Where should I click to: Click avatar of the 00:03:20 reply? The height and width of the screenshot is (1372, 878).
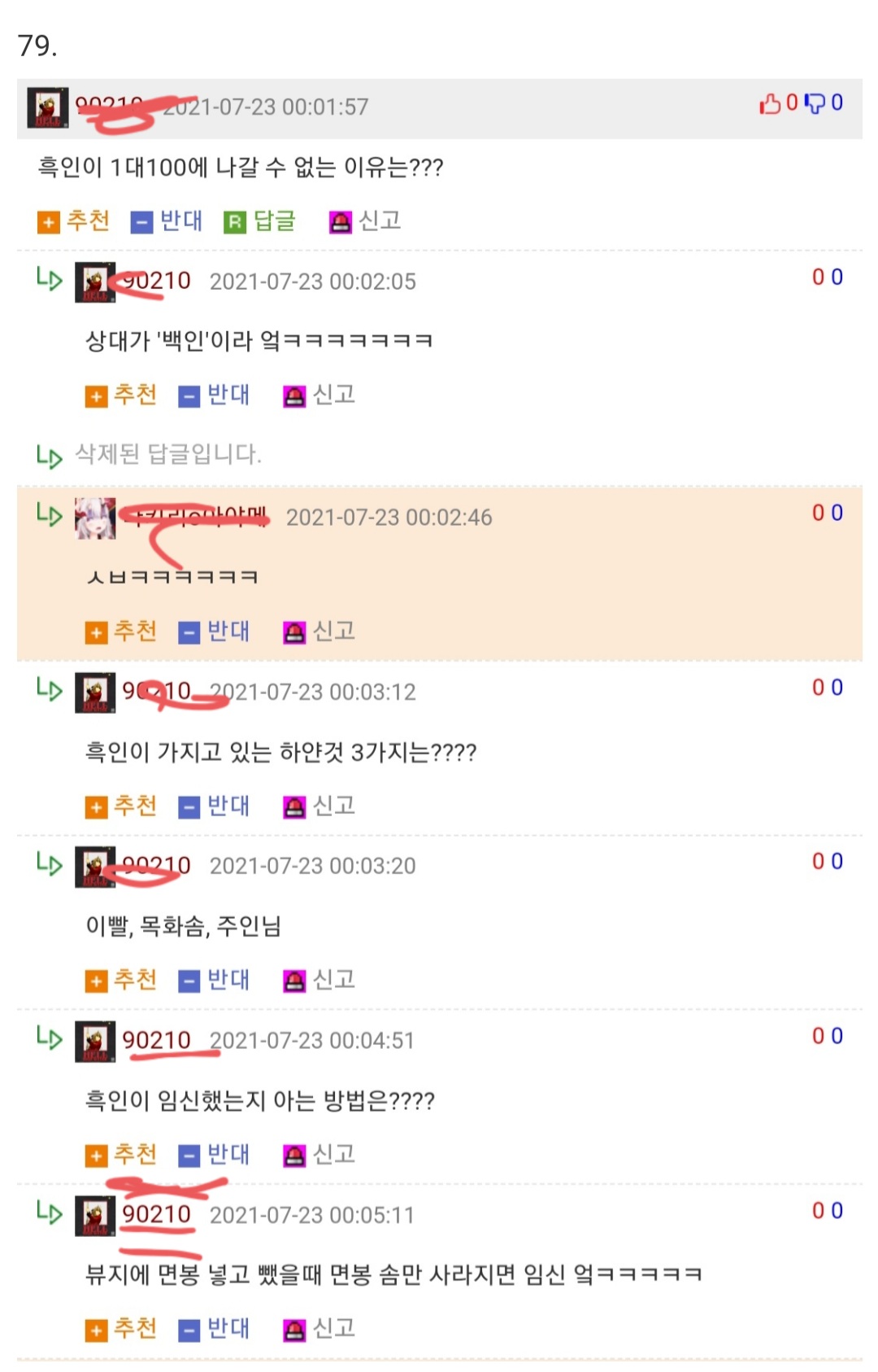click(x=95, y=867)
